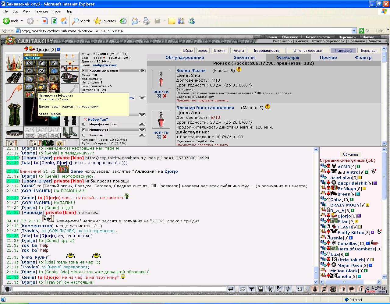The height and width of the screenshot is (304, 390).
Task: Open the Favorites menu
Action: click(41, 11)
